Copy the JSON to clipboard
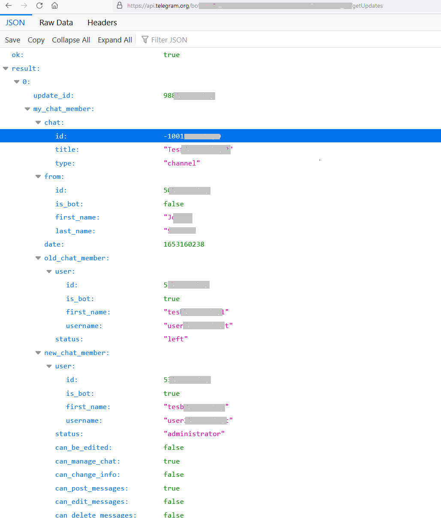The height and width of the screenshot is (518, 441). 36,40
